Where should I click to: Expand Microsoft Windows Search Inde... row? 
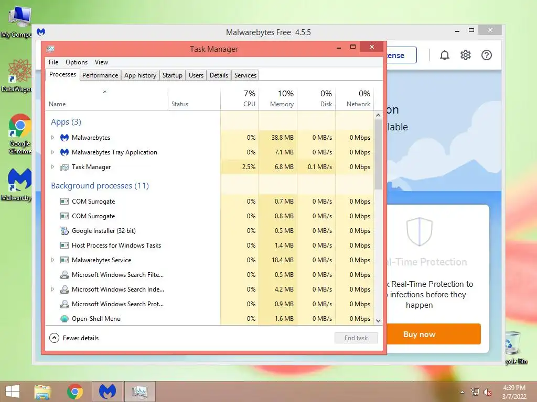pyautogui.click(x=52, y=289)
